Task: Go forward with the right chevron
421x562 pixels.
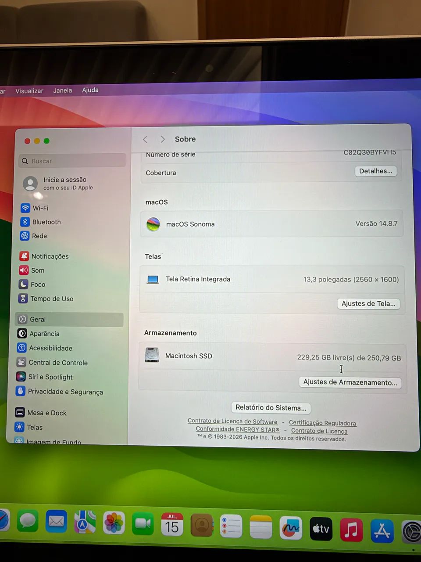Action: pyautogui.click(x=163, y=139)
